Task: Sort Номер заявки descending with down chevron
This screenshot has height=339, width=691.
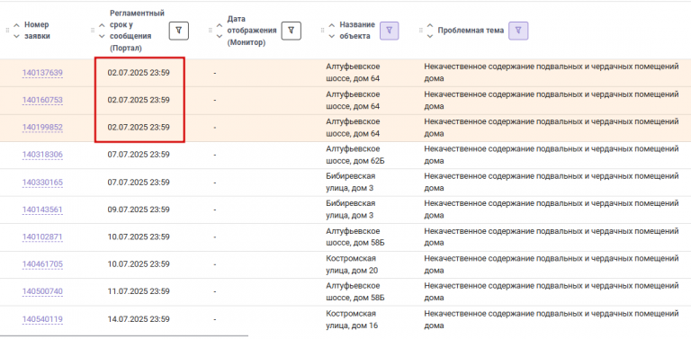Action: pos(17,37)
